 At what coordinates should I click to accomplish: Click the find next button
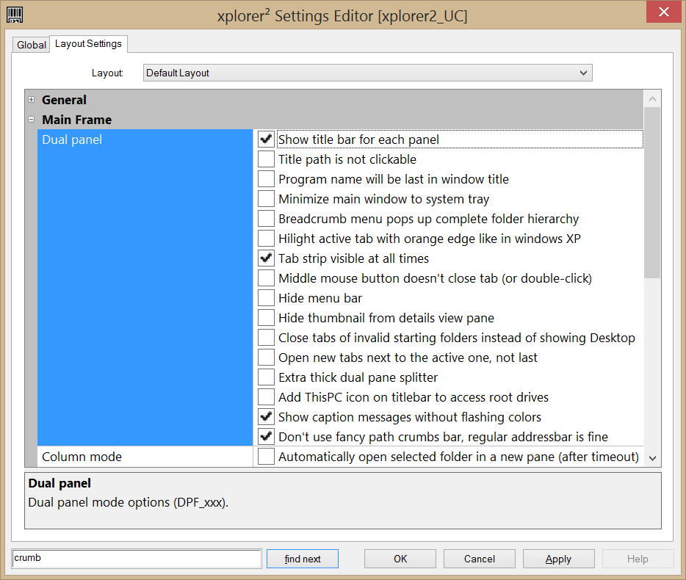303,559
